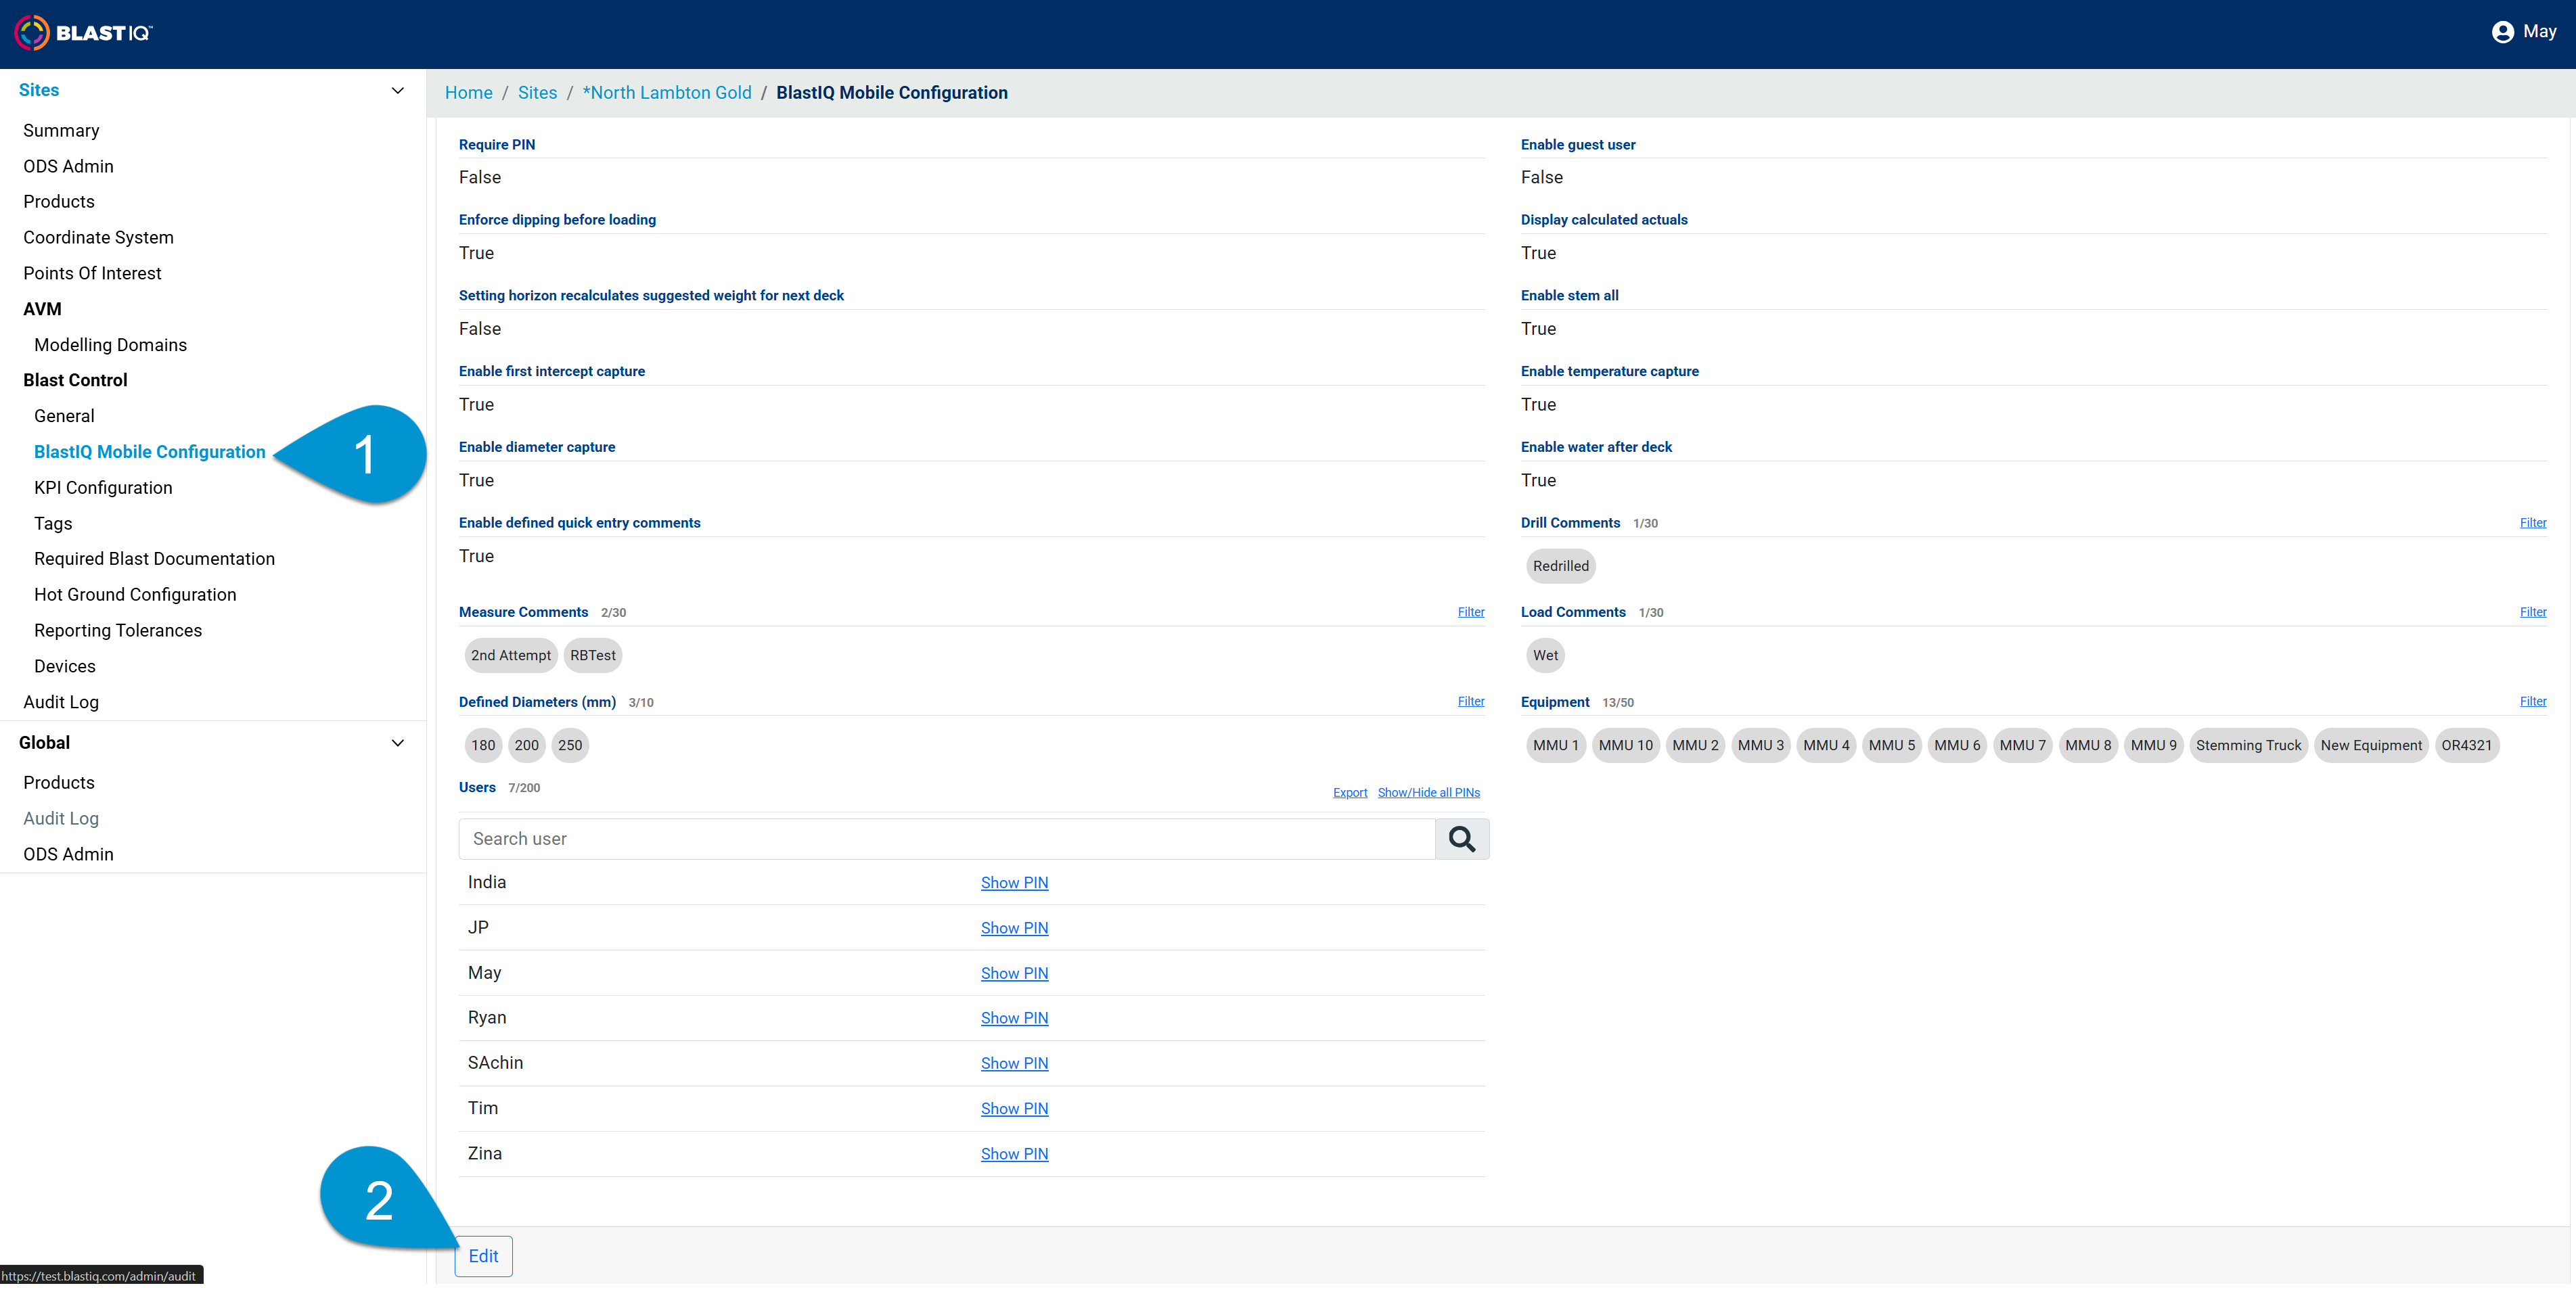Click the search user magnifier button
The height and width of the screenshot is (1292, 2576).
coord(1461,839)
